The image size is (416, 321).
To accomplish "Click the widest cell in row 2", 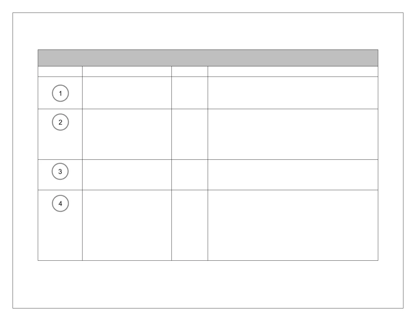I will (x=293, y=134).
